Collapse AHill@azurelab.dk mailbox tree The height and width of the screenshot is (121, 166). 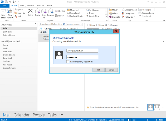click(x=2, y=42)
